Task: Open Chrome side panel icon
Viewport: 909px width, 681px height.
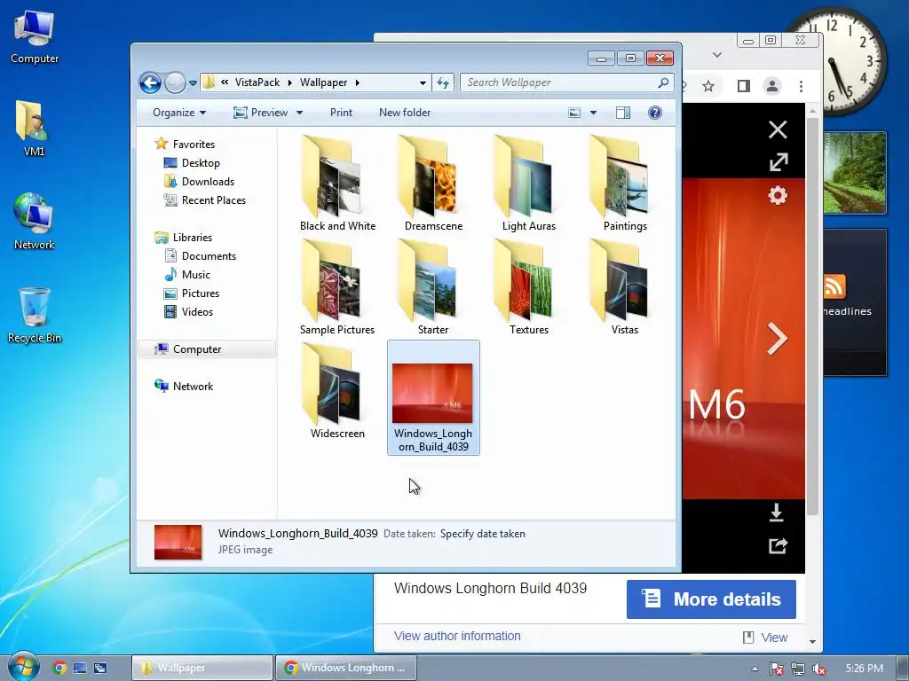Action: coord(744,86)
